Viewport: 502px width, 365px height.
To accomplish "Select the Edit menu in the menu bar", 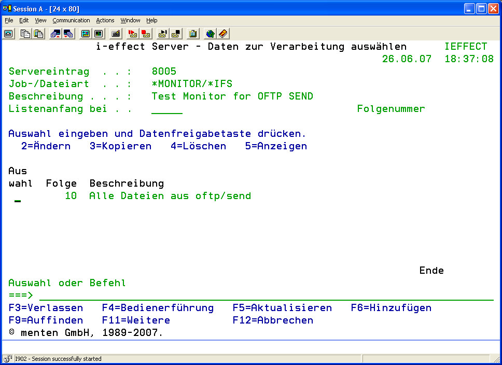I will [24, 20].
